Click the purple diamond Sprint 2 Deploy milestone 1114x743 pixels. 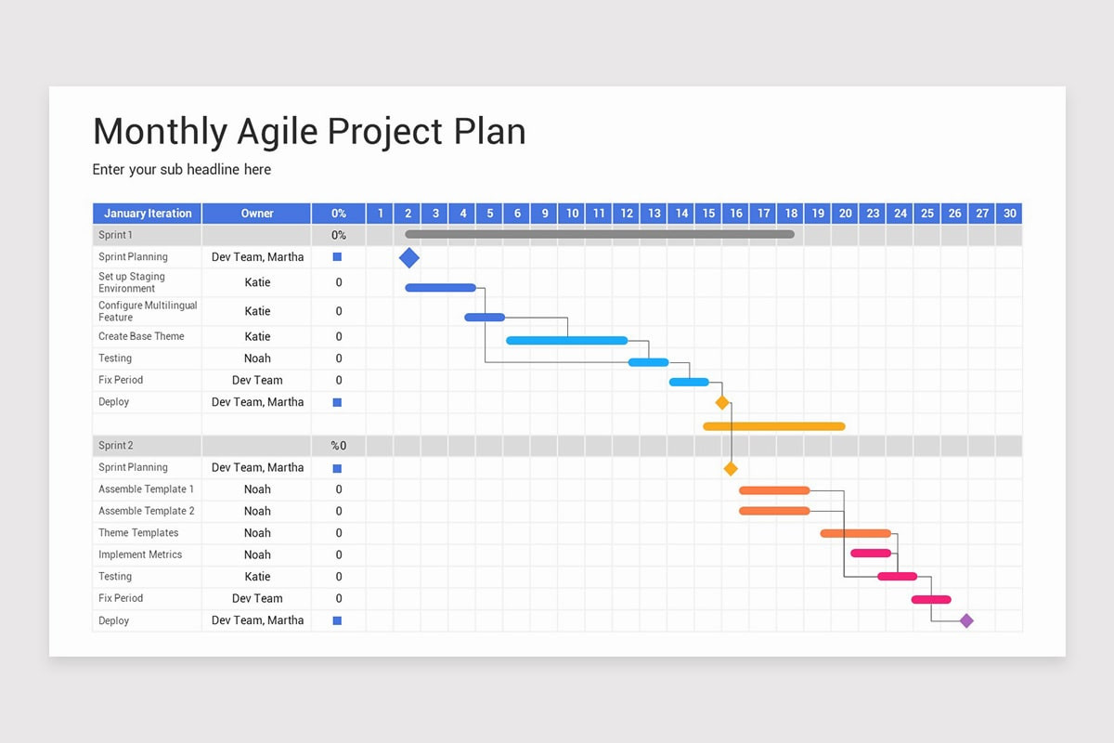[966, 620]
